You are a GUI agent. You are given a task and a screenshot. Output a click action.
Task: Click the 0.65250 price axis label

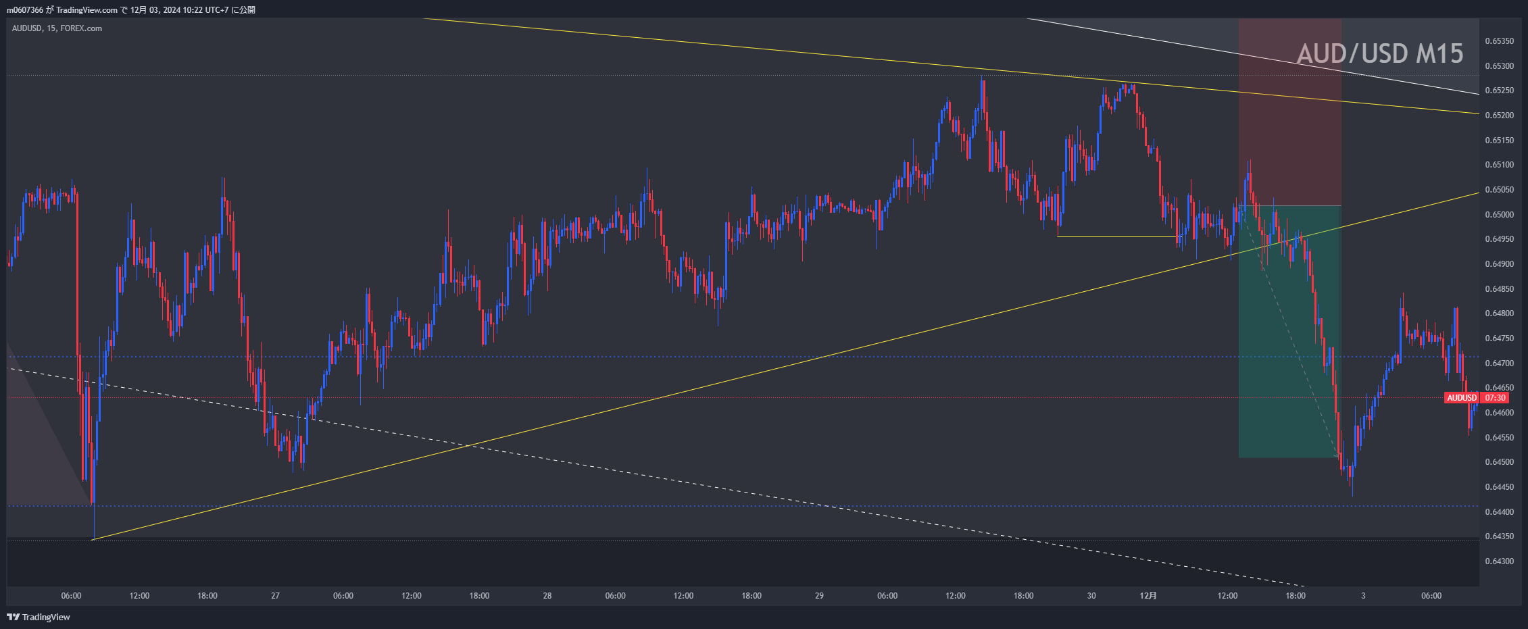click(1499, 91)
